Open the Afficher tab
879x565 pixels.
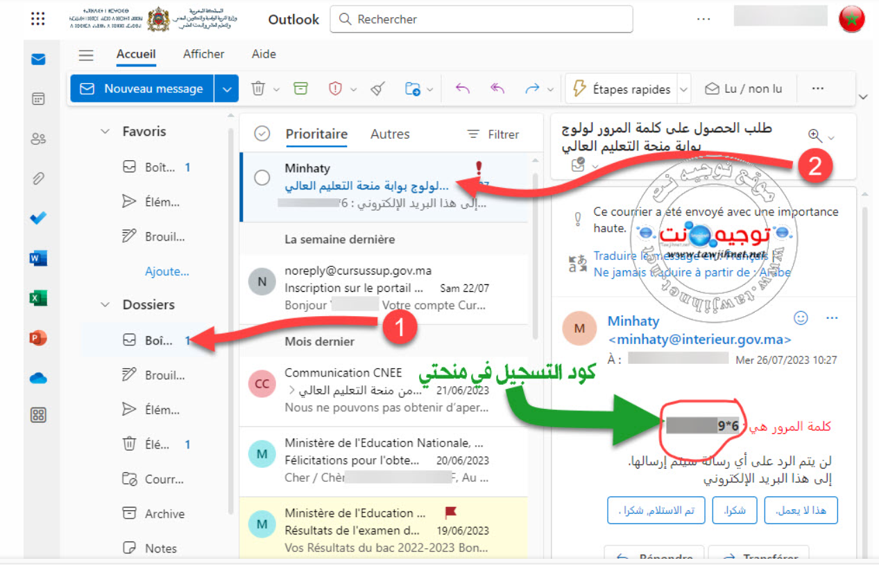pos(203,54)
